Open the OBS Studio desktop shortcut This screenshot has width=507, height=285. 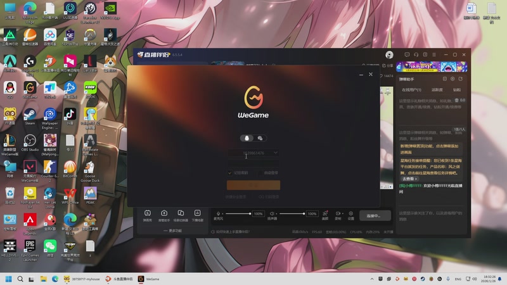pyautogui.click(x=30, y=143)
